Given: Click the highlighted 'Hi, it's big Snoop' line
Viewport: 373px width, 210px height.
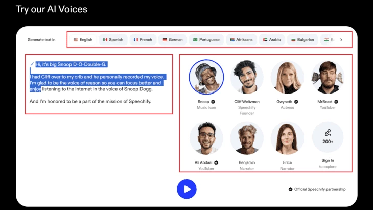Looking at the screenshot, I should click(72, 64).
